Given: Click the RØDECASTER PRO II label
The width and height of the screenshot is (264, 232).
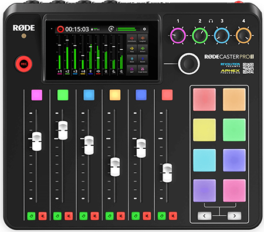Looking at the screenshot, I should click(229, 57).
